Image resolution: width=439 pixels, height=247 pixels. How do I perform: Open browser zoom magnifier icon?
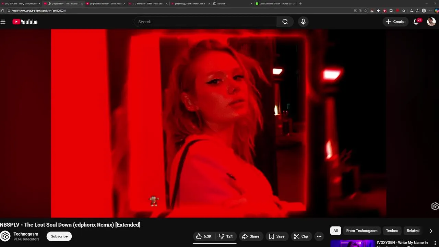[360, 11]
